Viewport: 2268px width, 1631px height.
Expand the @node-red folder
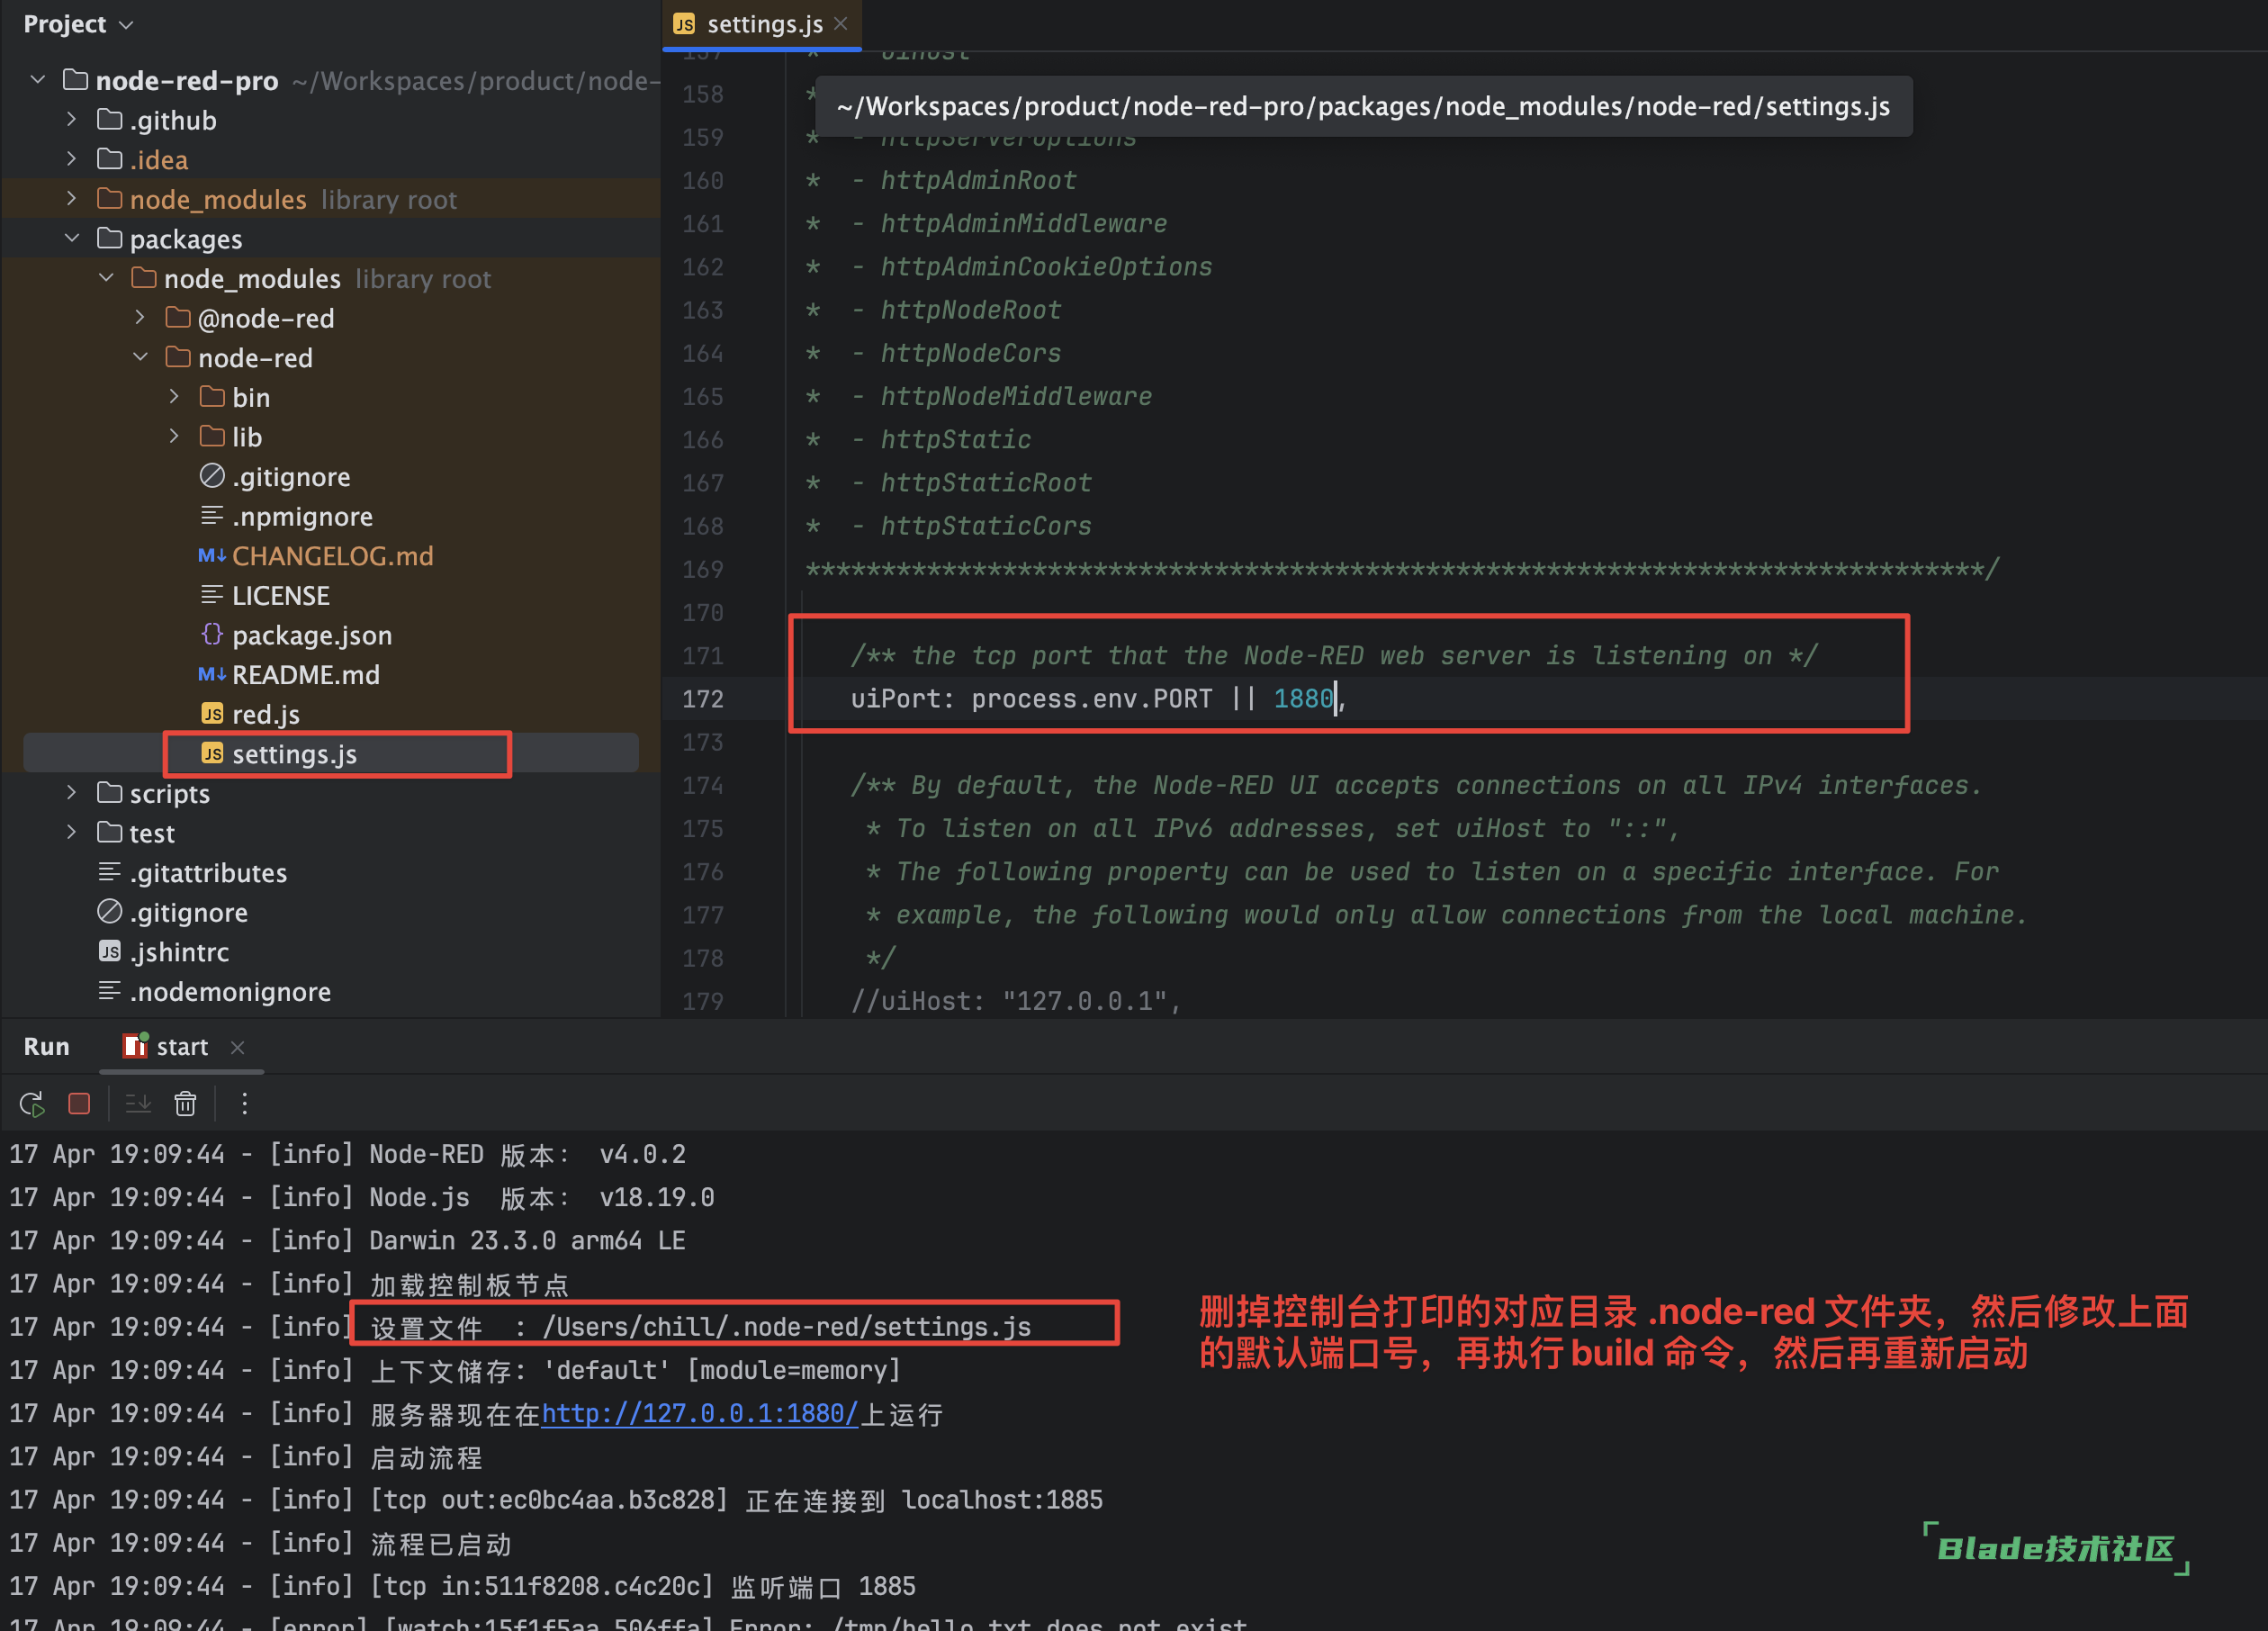click(140, 317)
